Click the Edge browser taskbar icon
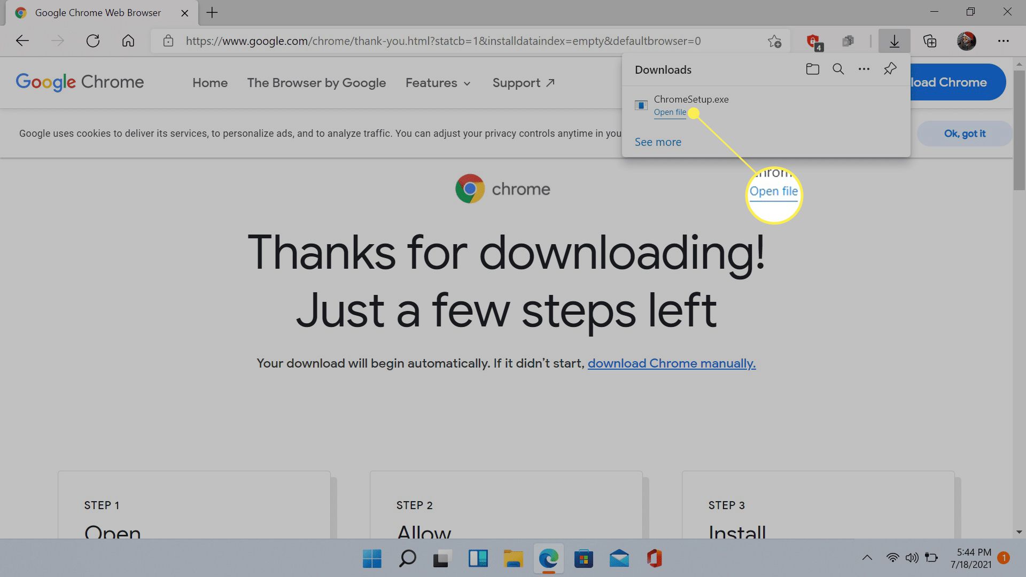Viewport: 1026px width, 577px height. 548,558
